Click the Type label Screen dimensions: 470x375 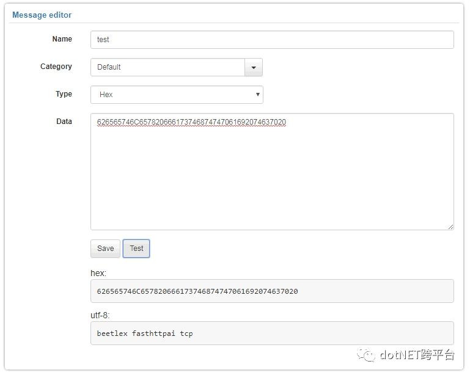[x=64, y=94]
